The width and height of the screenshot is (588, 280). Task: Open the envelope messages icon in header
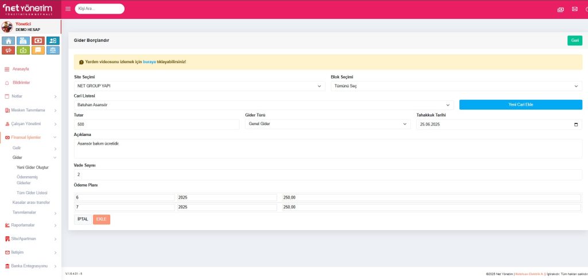point(575,9)
